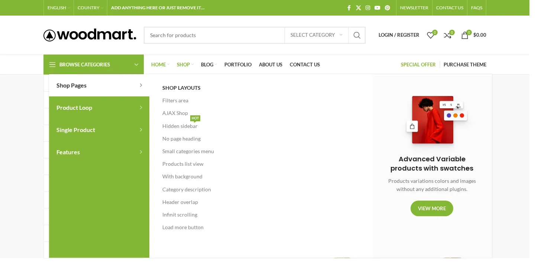
Task: Click the red dress product image
Action: click(432, 120)
